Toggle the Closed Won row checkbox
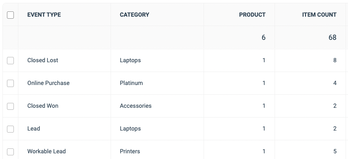Viewport: 348px width, 159px height. pyautogui.click(x=11, y=106)
